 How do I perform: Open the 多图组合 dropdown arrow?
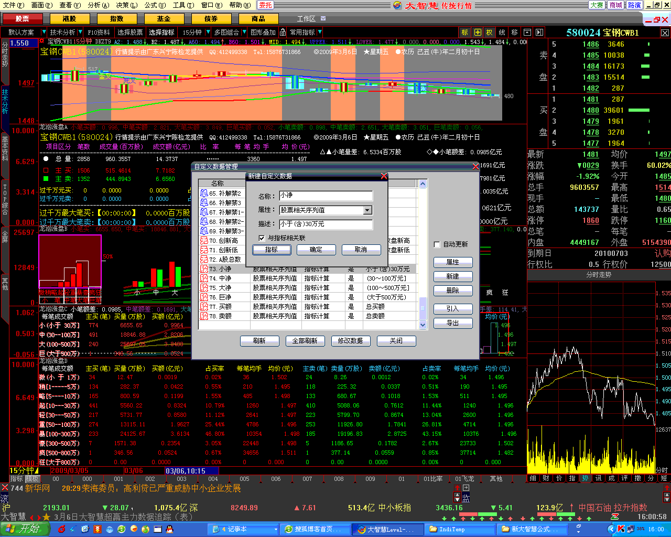(x=243, y=33)
